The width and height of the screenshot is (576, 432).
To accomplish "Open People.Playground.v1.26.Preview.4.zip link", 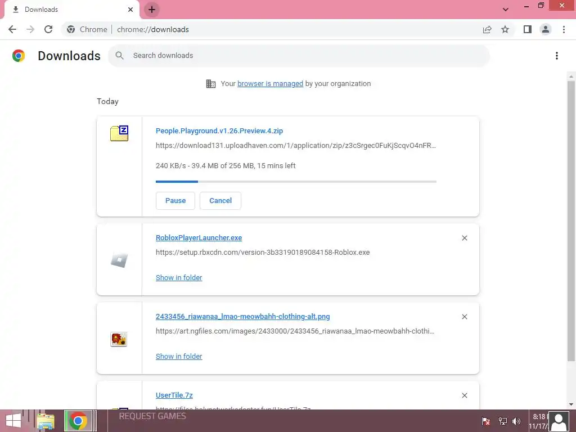I will [x=219, y=130].
